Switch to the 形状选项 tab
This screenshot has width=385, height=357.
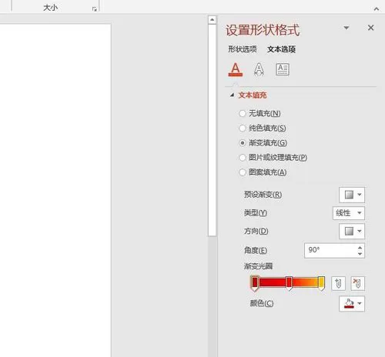click(243, 49)
